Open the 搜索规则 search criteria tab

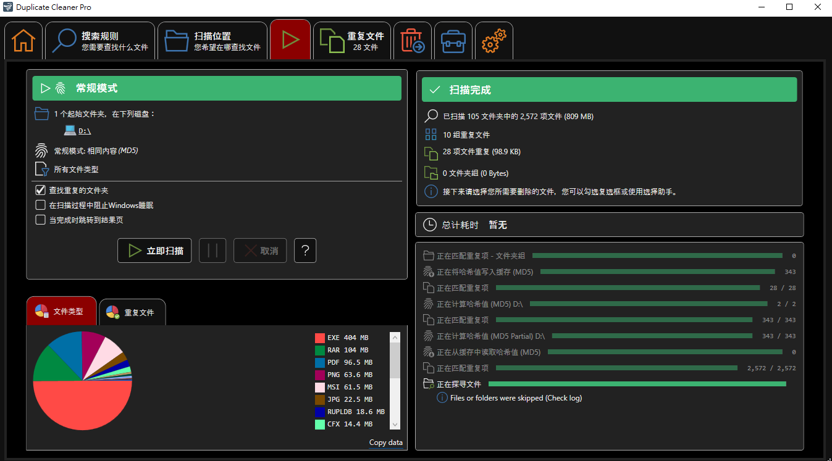pos(100,41)
